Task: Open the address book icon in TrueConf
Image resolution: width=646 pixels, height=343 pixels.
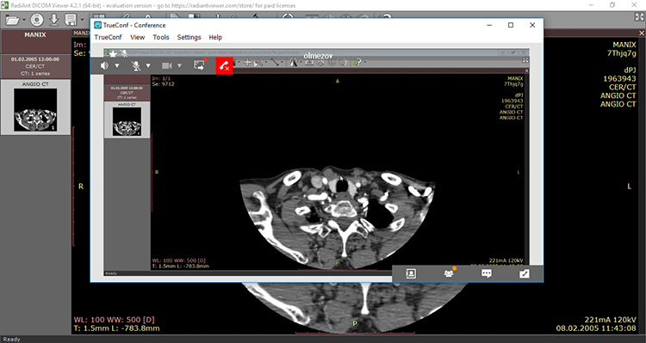Action: 411,273
